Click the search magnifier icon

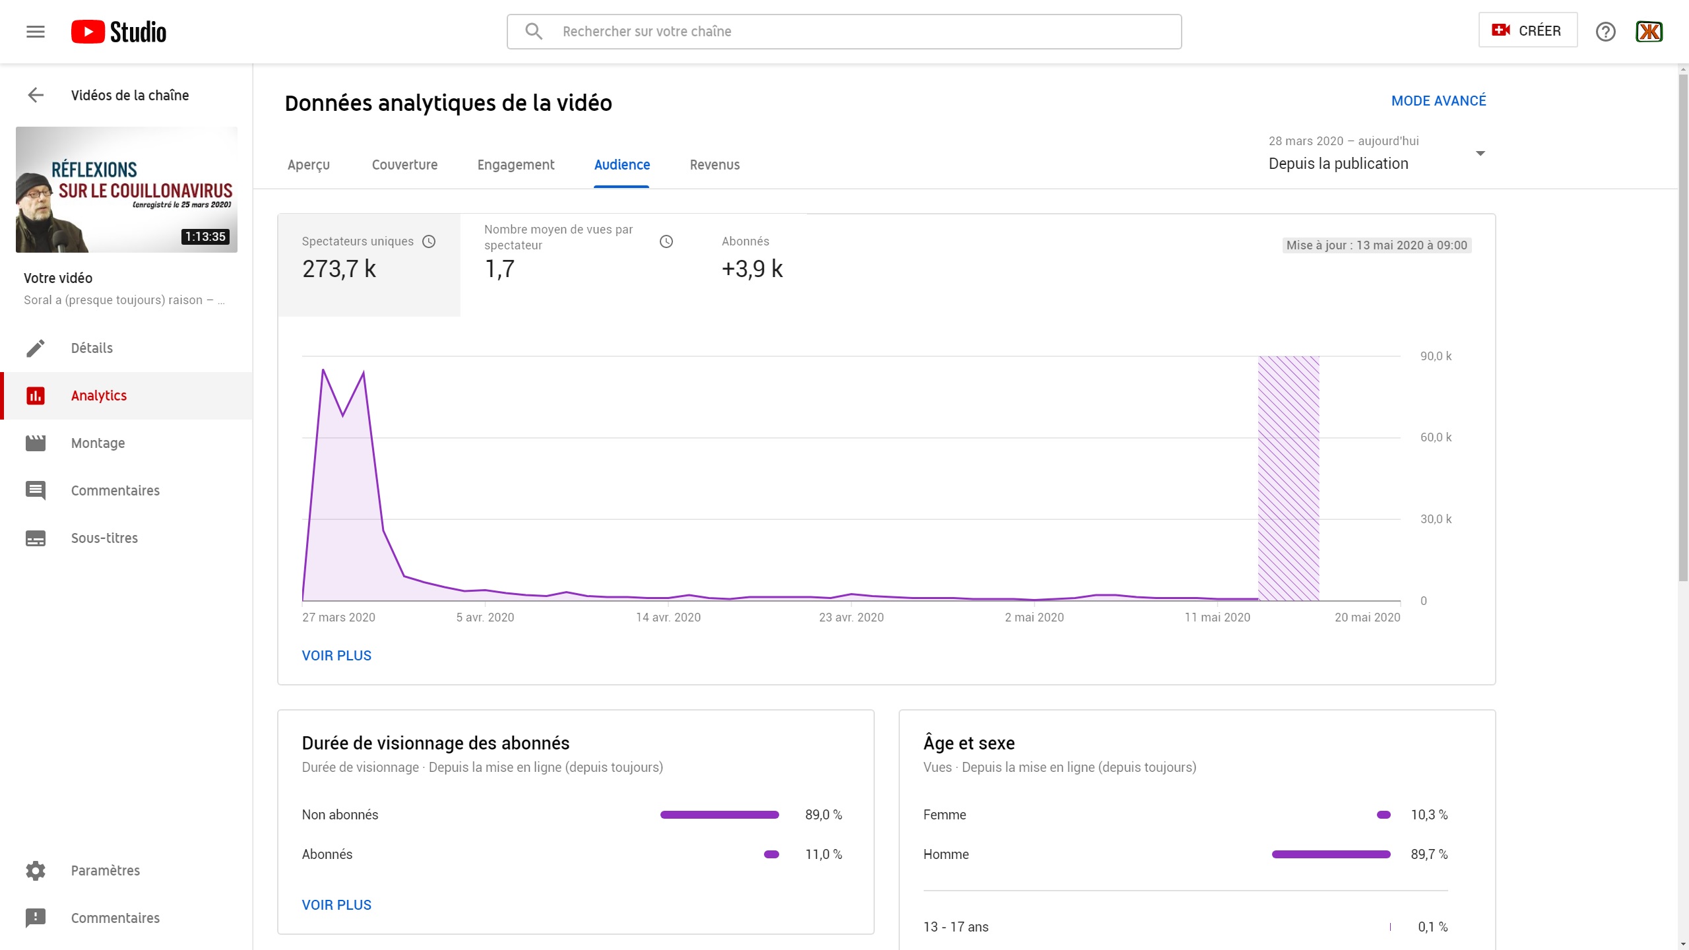click(534, 32)
